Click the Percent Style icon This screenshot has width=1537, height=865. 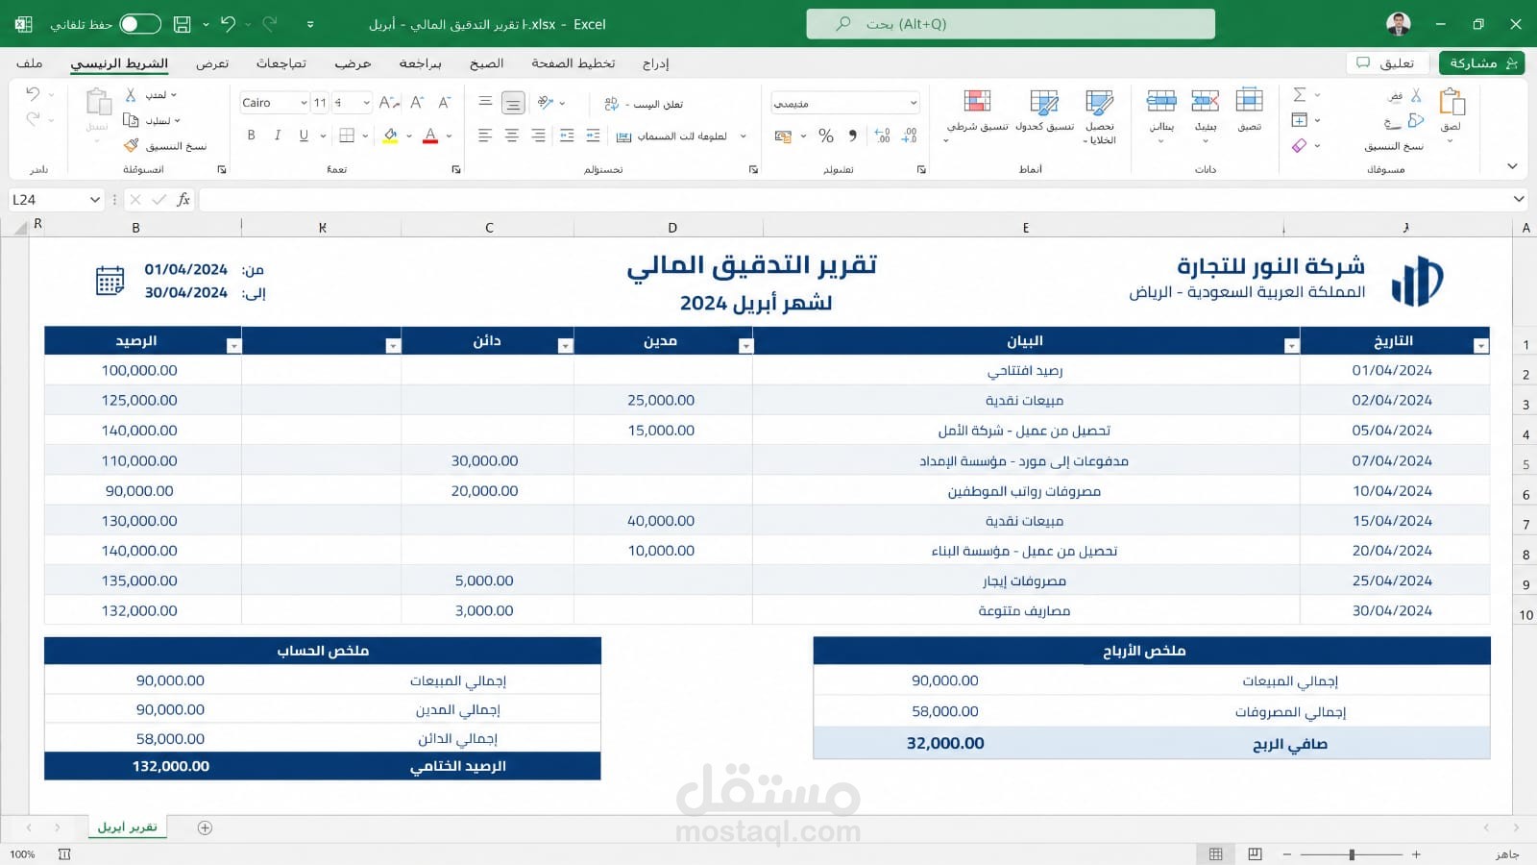tap(826, 136)
